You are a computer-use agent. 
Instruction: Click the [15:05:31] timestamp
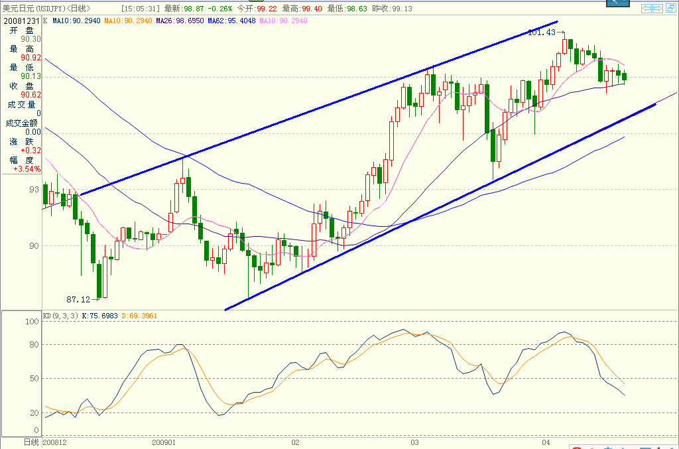coord(141,8)
